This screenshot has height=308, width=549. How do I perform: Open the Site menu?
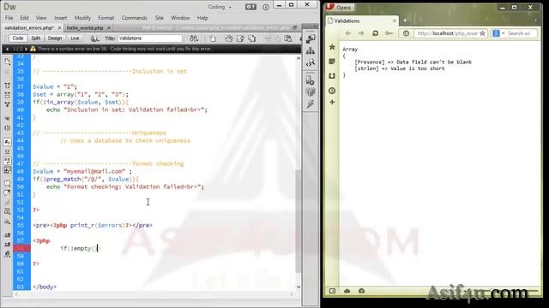pos(160,18)
